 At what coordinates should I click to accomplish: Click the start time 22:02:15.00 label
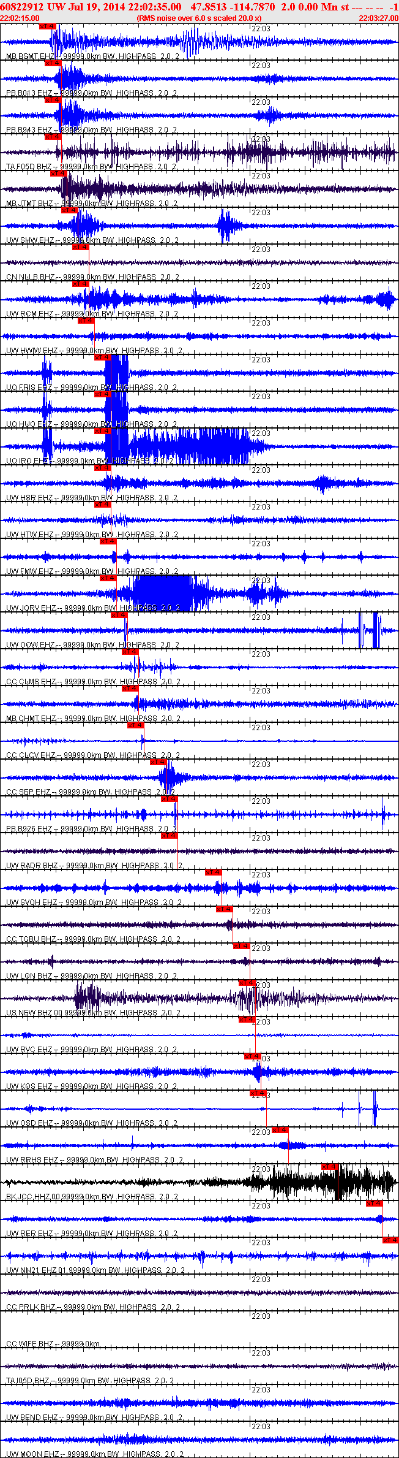pos(20,18)
